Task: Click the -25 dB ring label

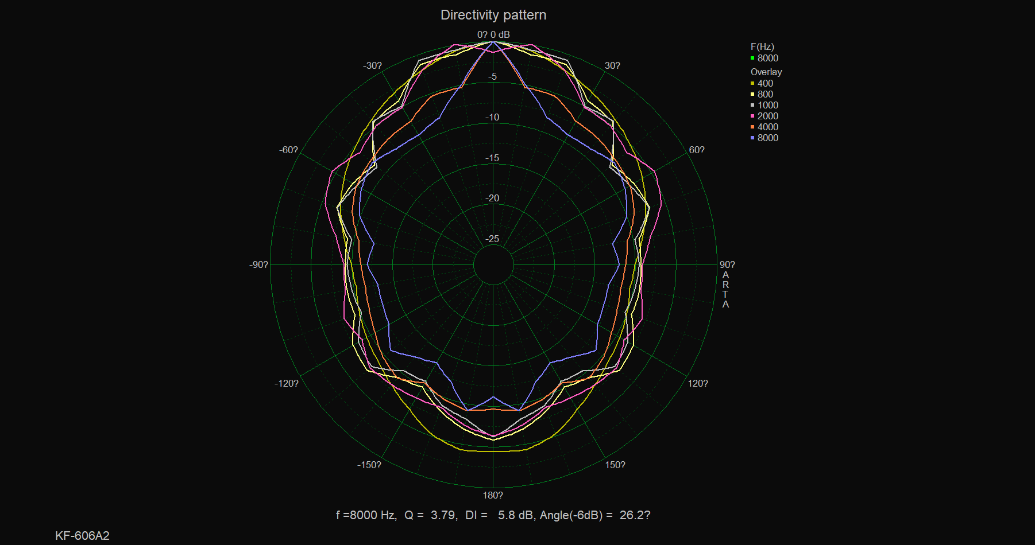Action: 492,239
